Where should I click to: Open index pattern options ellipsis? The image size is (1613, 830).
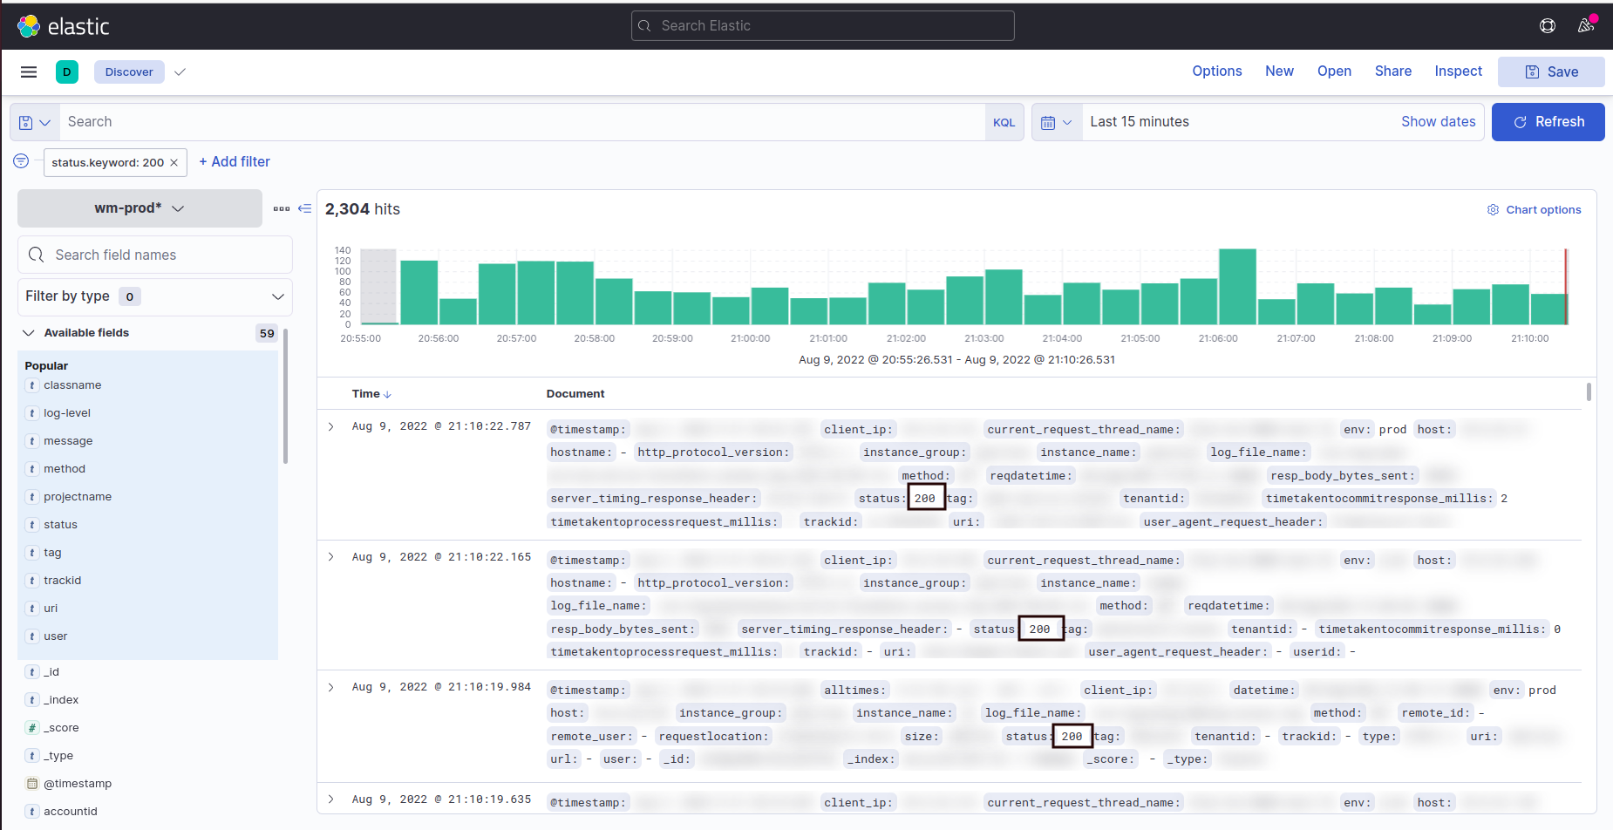[x=281, y=208]
